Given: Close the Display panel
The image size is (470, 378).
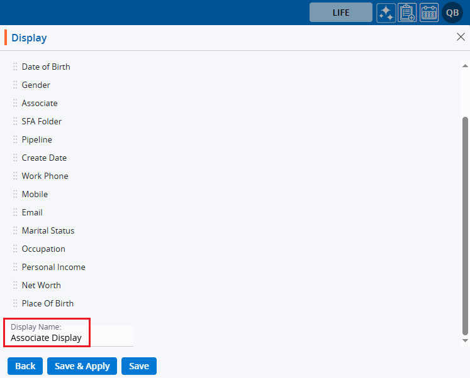Looking at the screenshot, I should (x=461, y=37).
